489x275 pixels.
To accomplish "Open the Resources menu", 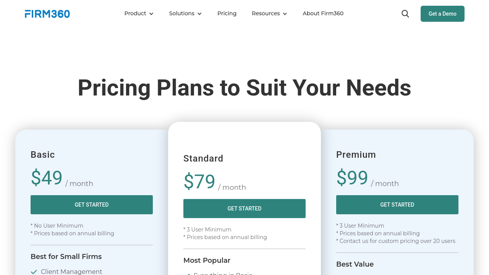I will (266, 13).
